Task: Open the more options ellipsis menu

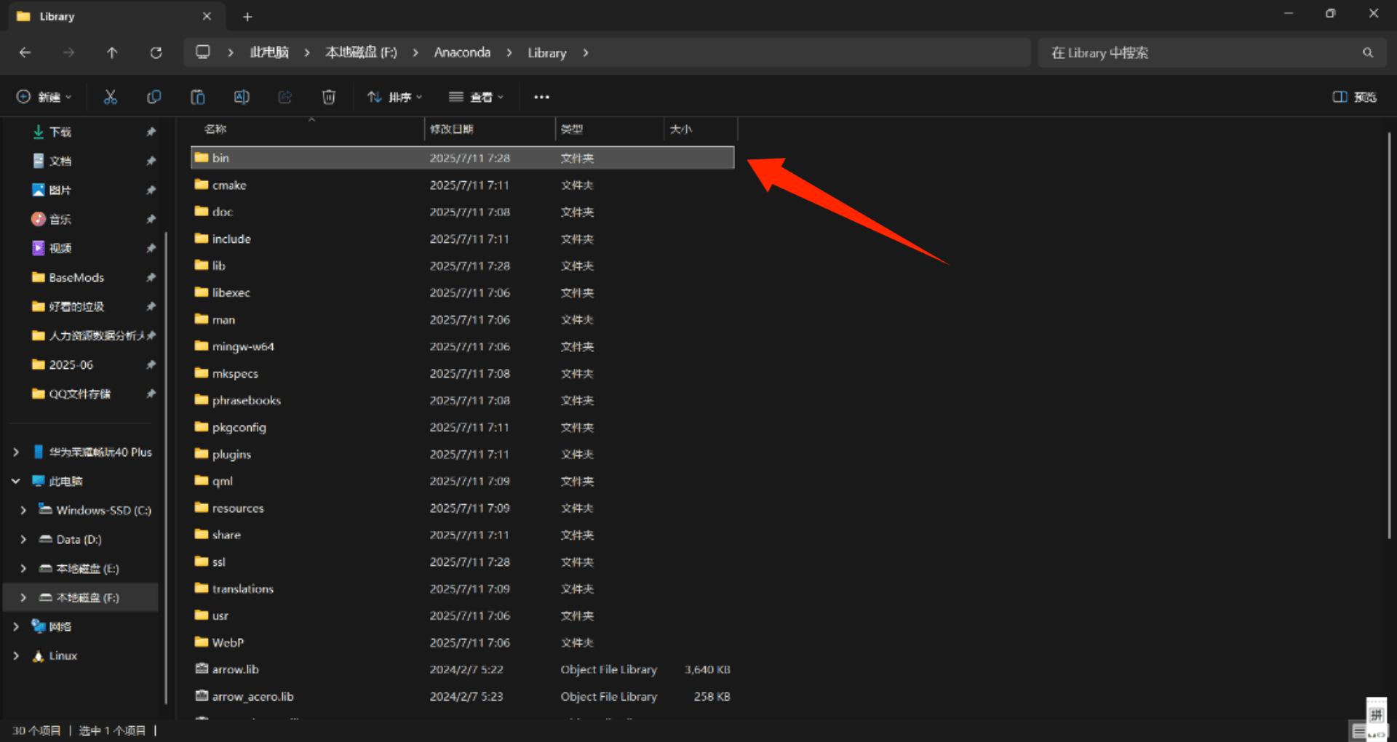Action: 541,97
